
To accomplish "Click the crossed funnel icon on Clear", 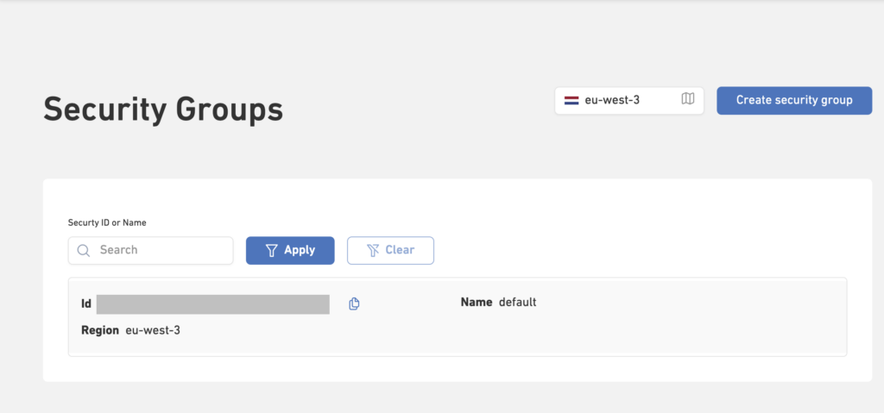I will point(373,250).
